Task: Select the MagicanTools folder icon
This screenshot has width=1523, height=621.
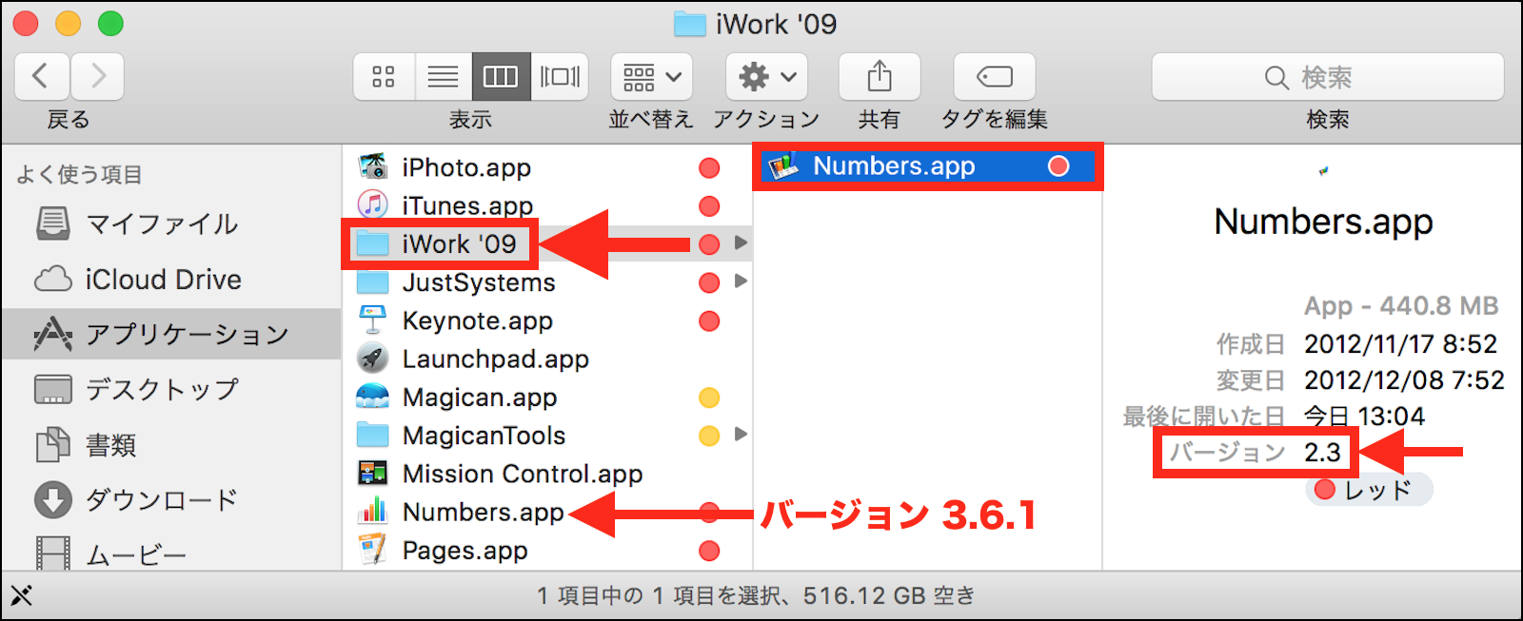Action: 372,435
